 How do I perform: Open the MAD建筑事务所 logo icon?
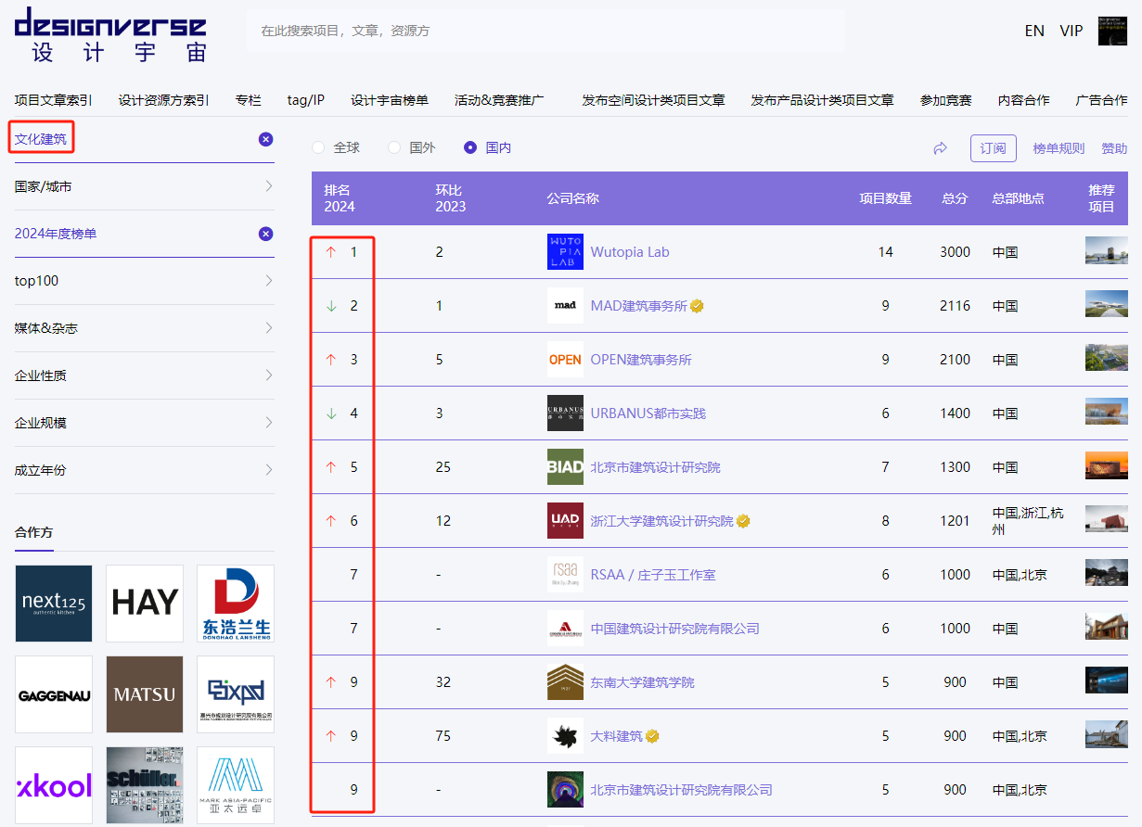[x=565, y=306]
